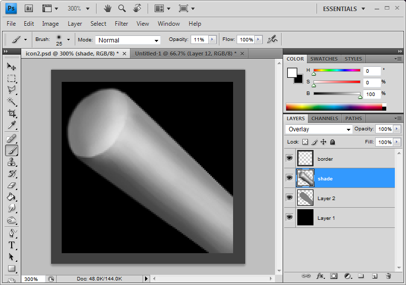
Task: Create a new layer
Action: [375, 276]
